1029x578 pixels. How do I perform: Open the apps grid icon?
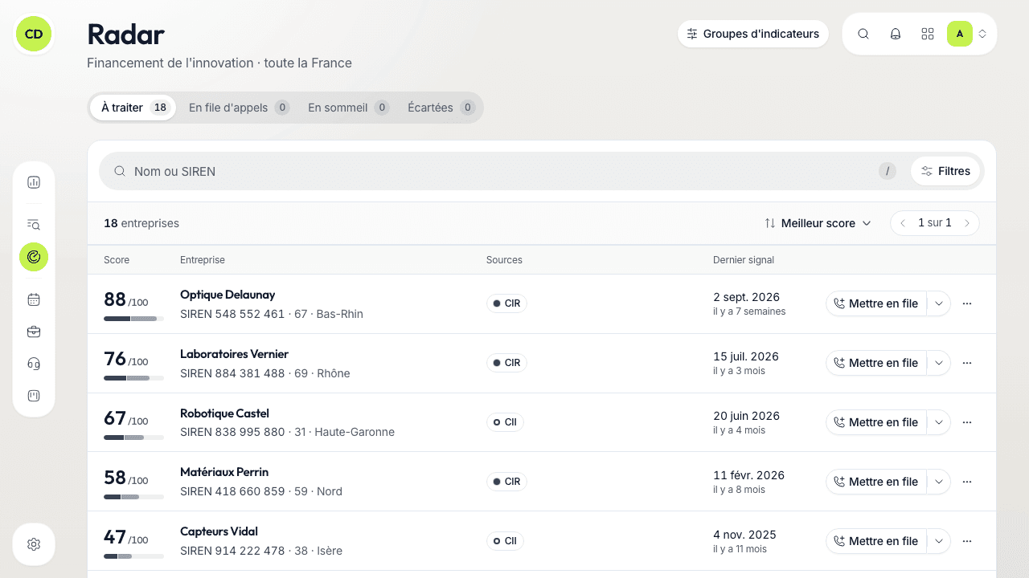928,34
